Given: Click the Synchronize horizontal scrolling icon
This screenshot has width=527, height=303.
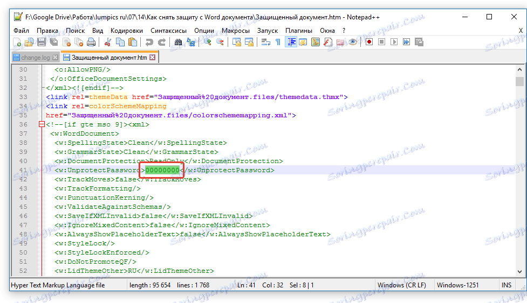Looking at the screenshot, I should coord(249,42).
